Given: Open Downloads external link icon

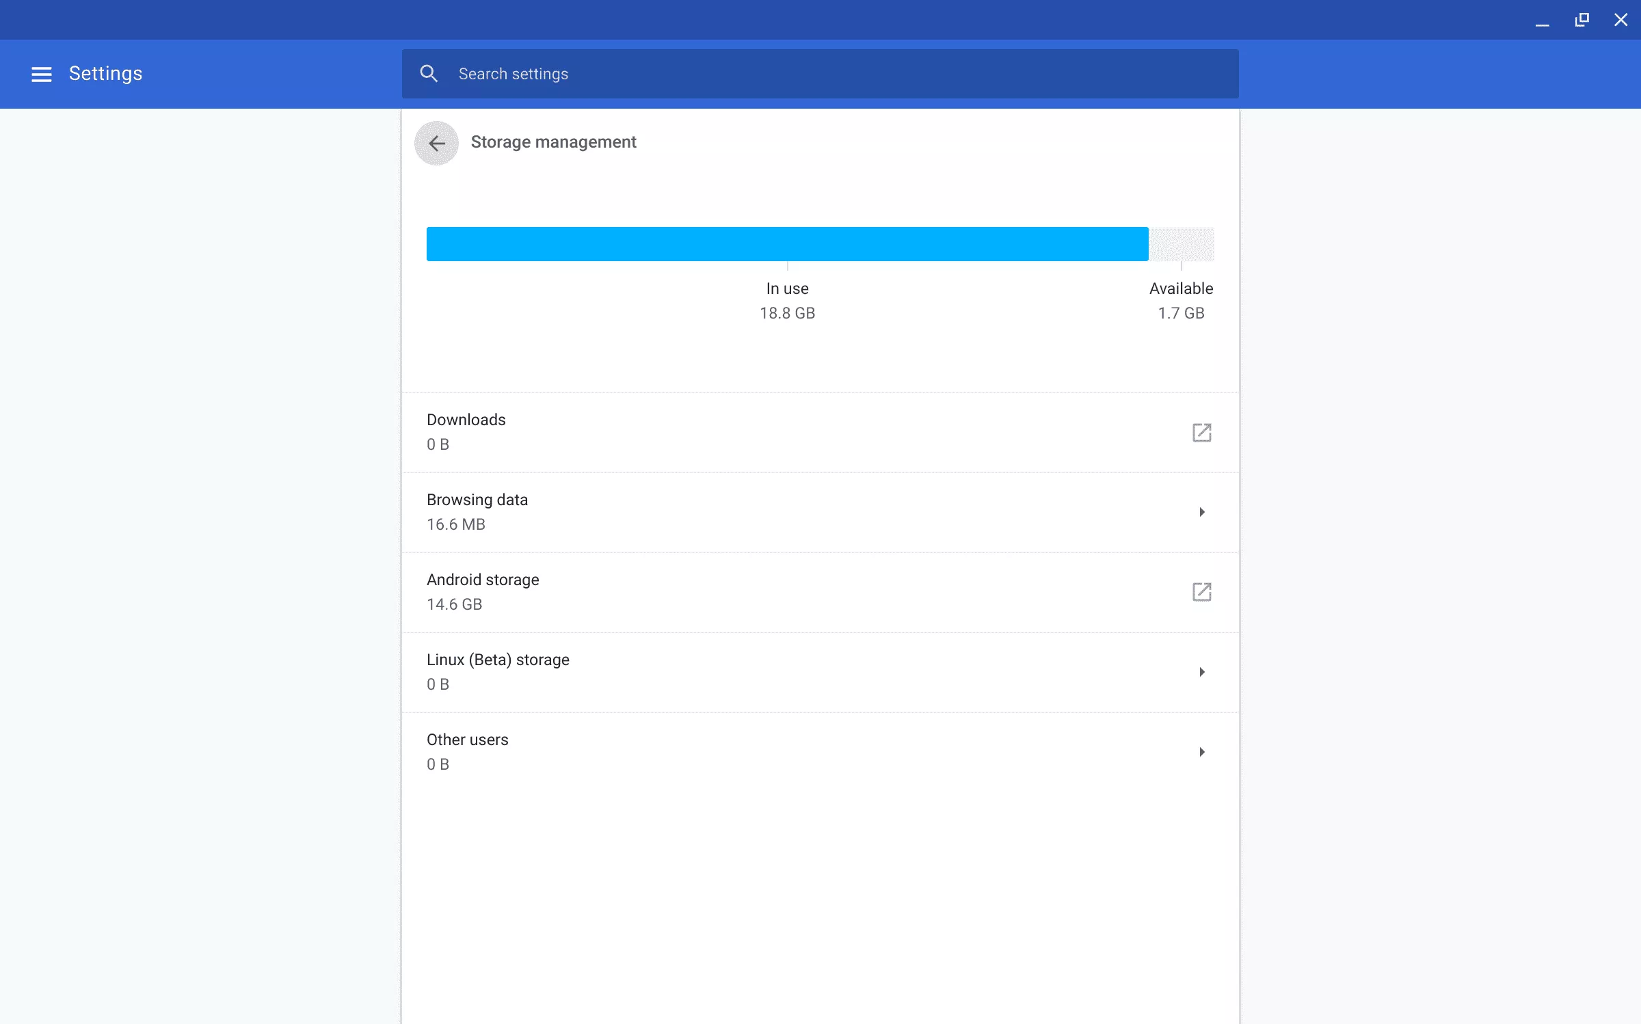Looking at the screenshot, I should (1201, 432).
